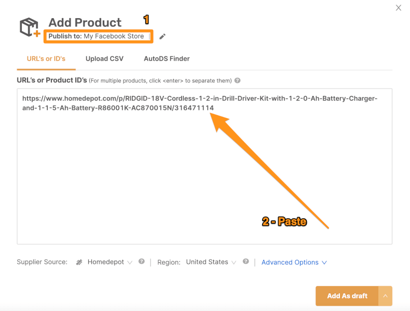Click help icon after United States region
Image resolution: width=410 pixels, height=311 pixels.
coord(245,261)
